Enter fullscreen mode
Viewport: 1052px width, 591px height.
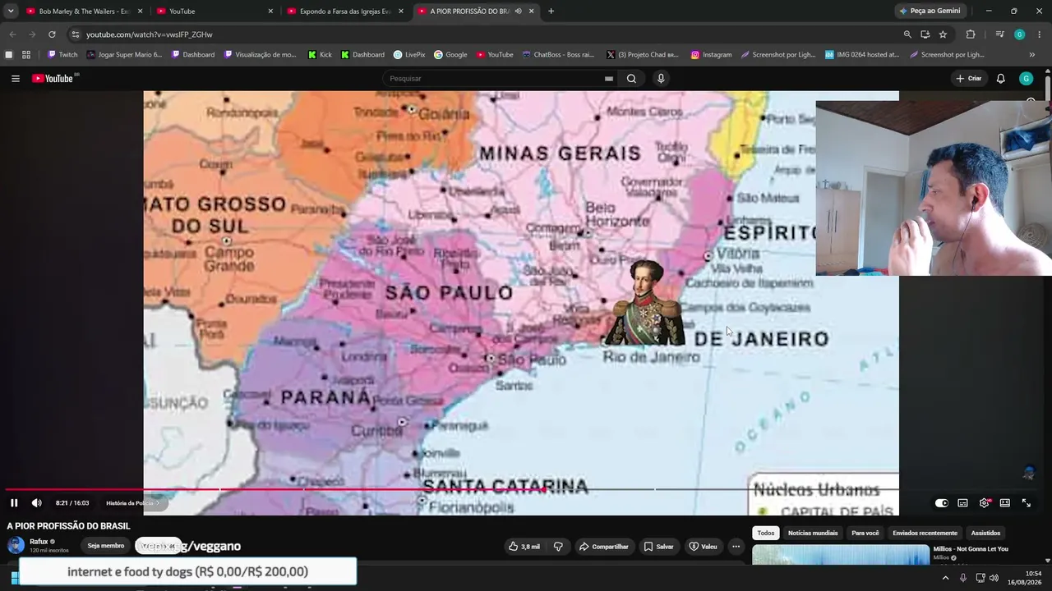[x=1026, y=503]
